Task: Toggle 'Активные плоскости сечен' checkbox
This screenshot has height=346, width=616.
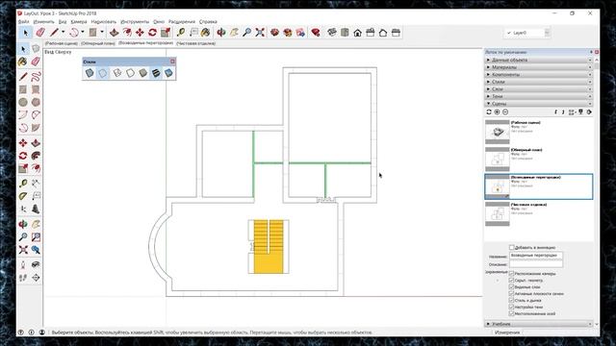Action: pyautogui.click(x=511, y=293)
